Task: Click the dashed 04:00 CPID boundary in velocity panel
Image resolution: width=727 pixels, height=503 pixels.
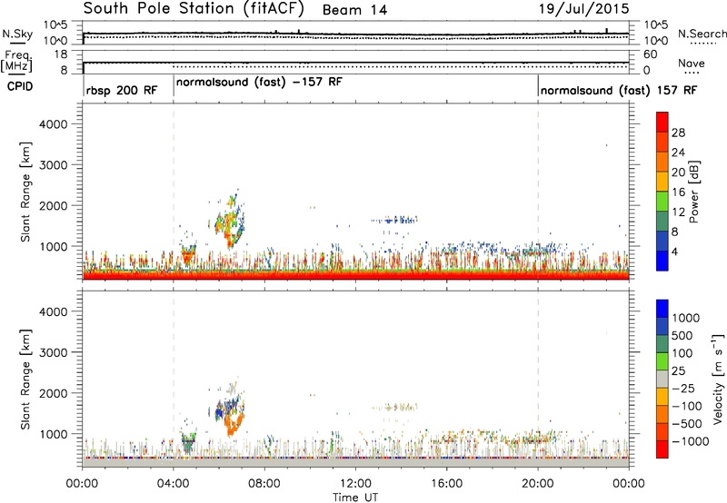Action: click(174, 379)
